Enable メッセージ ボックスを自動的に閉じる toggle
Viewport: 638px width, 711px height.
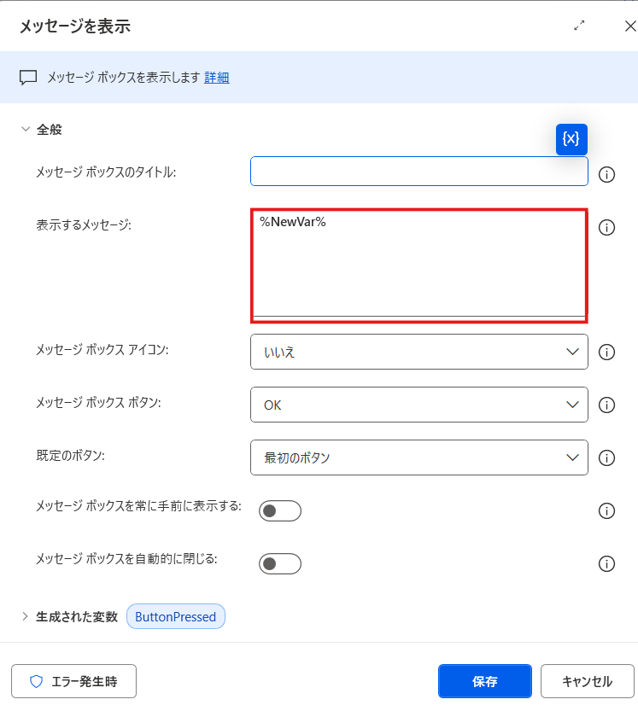click(x=280, y=563)
